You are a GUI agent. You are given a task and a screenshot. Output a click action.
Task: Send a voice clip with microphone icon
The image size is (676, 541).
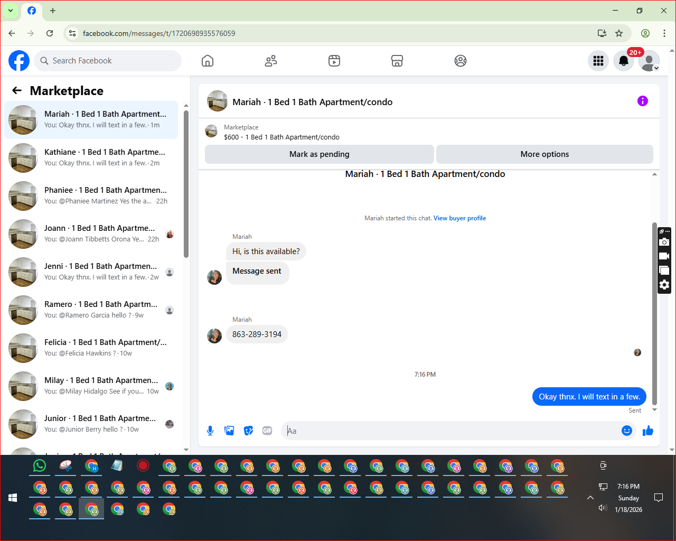tap(210, 431)
